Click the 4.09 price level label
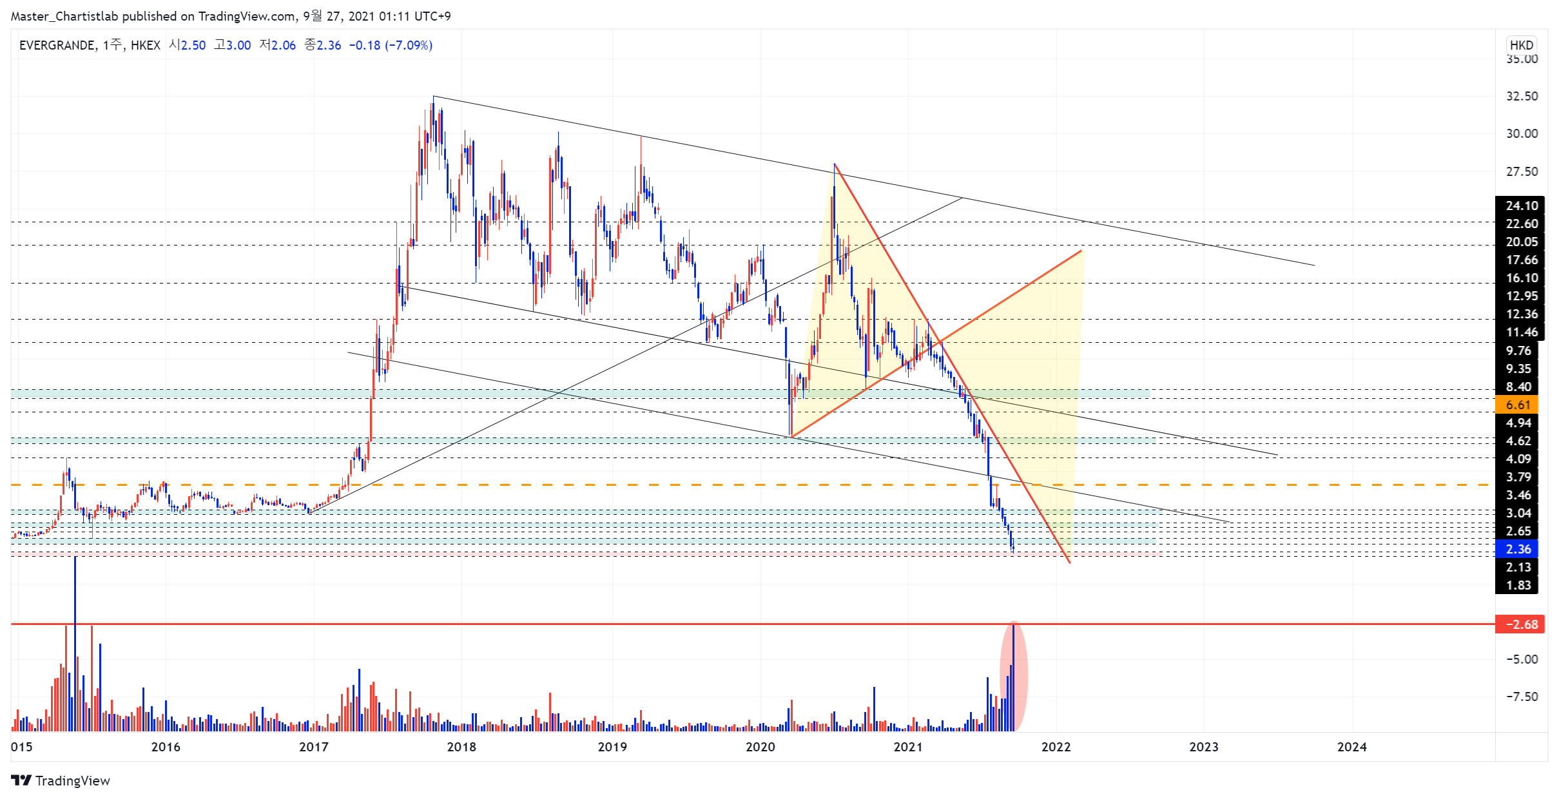 click(1516, 459)
